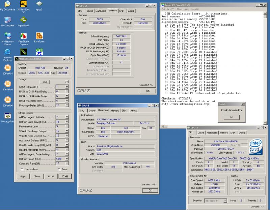
Task: Open the Read to Write Delay dropdown
Action: click(67, 145)
